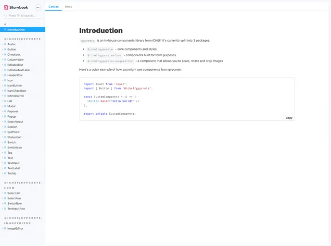Screen dimensions: 331x246
Task: Click the SplitView folder icon
Action: coord(5,132)
